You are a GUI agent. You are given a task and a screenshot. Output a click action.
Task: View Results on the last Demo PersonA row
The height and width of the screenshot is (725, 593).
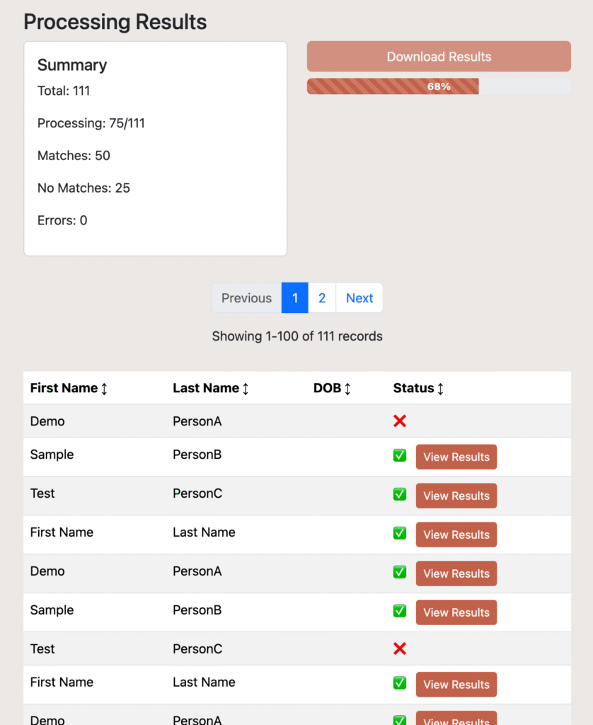pos(456,719)
